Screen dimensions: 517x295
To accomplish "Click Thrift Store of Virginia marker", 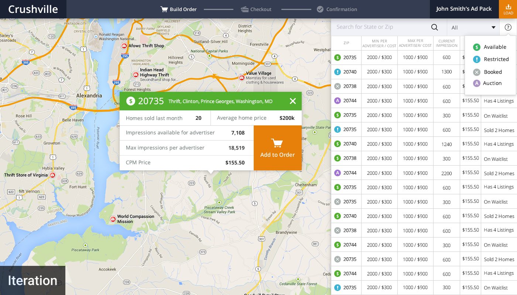I will (52, 175).
